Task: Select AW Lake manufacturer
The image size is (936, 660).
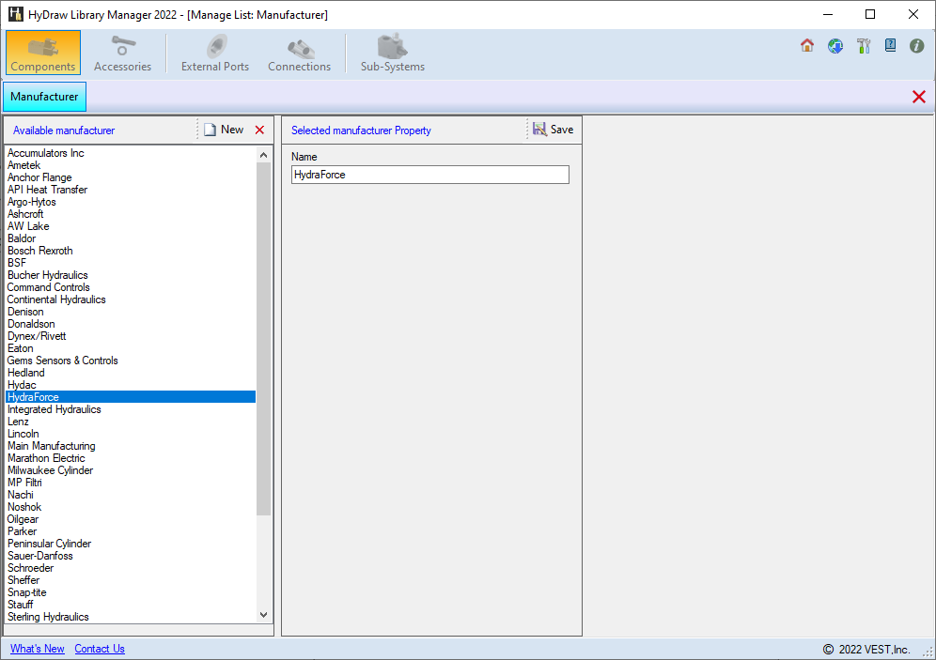Action: 131,226
